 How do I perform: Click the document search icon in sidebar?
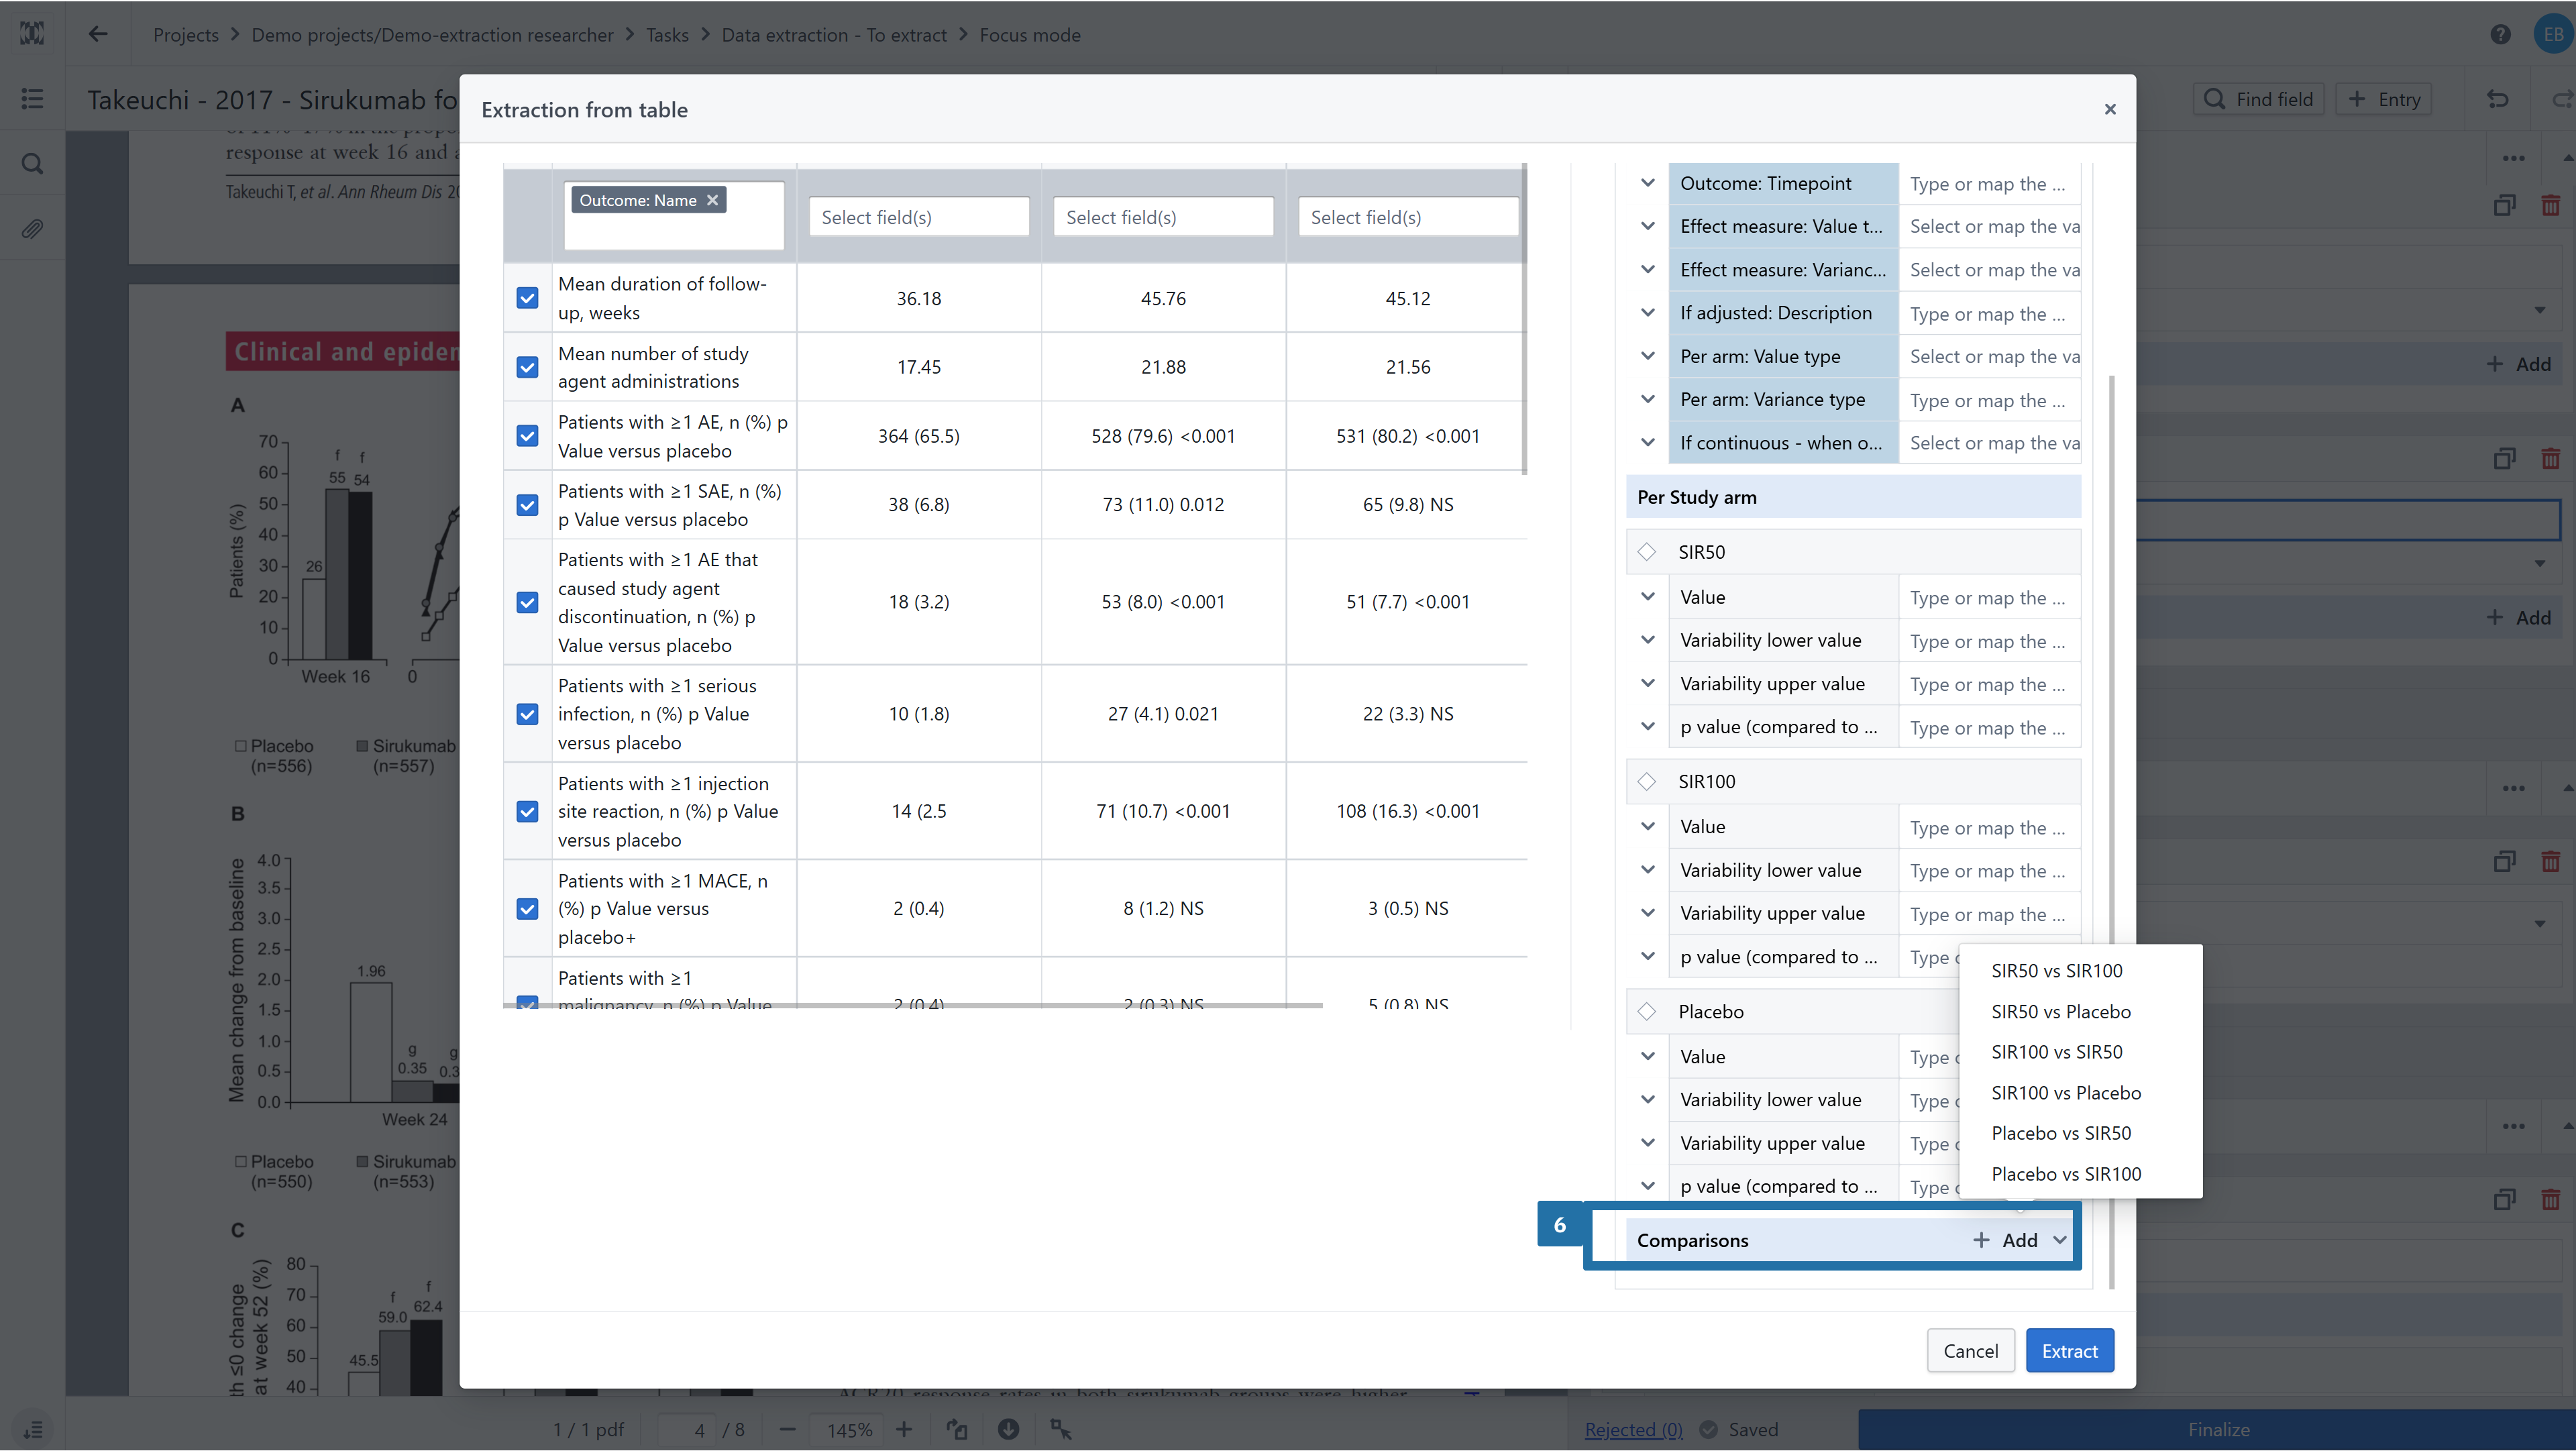coord(32,164)
